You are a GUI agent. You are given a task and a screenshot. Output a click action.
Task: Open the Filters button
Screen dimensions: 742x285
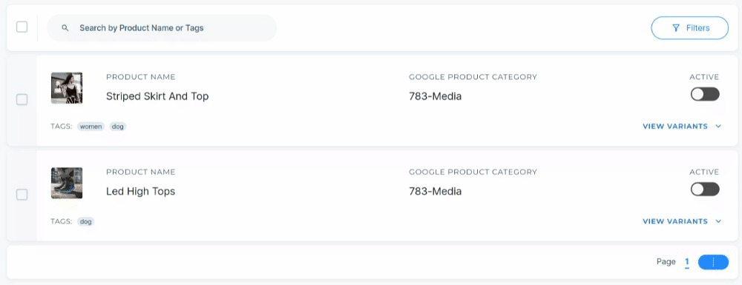click(x=690, y=28)
